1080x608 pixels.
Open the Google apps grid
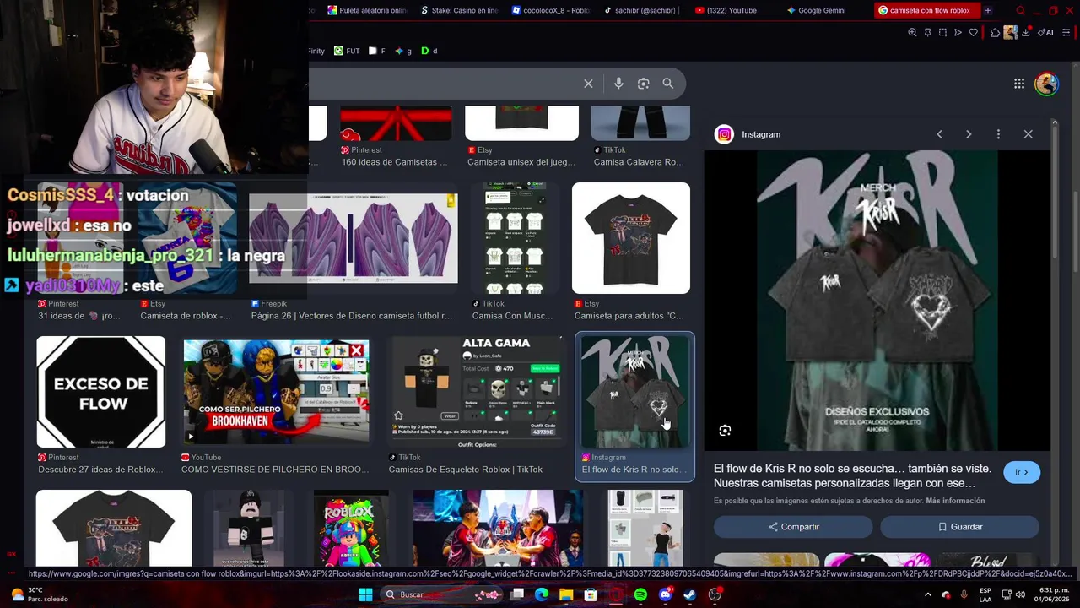tap(1019, 84)
